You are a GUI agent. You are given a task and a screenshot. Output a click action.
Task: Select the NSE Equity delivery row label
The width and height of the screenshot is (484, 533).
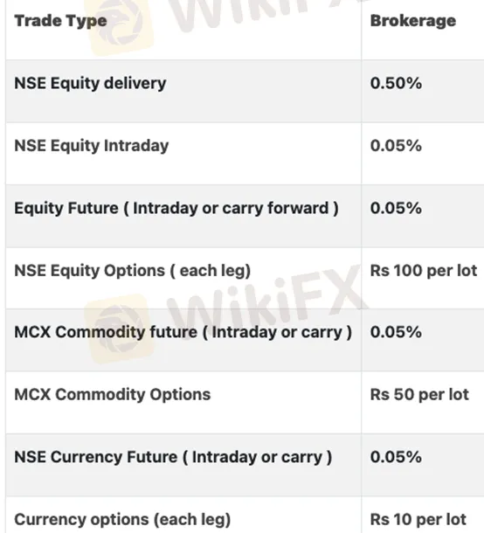pyautogui.click(x=90, y=83)
